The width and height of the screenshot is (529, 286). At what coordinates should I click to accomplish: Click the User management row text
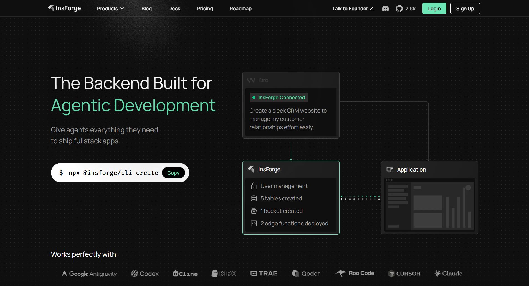(284, 186)
